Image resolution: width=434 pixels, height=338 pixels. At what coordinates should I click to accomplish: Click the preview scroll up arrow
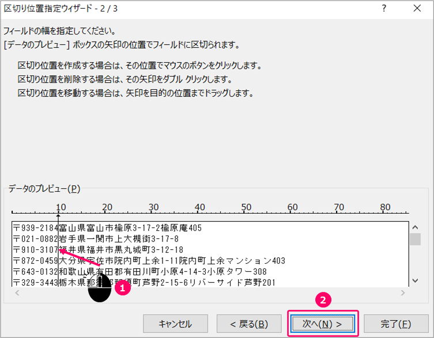(415, 227)
